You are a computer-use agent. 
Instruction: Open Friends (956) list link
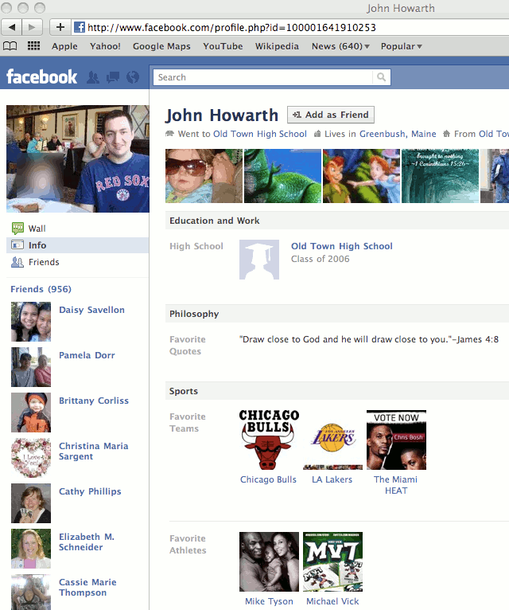click(41, 289)
